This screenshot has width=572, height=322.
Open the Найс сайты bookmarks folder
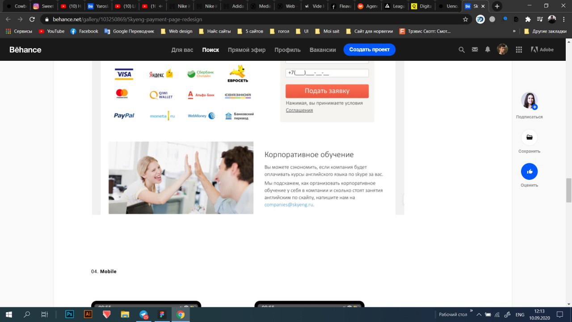pos(214,31)
